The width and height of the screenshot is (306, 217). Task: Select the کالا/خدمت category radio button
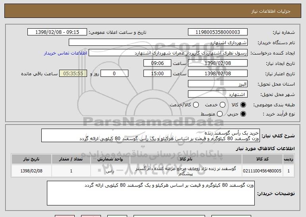[x=196, y=105]
